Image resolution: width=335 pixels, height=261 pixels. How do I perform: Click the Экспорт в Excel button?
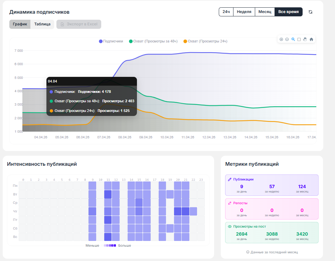click(x=79, y=24)
